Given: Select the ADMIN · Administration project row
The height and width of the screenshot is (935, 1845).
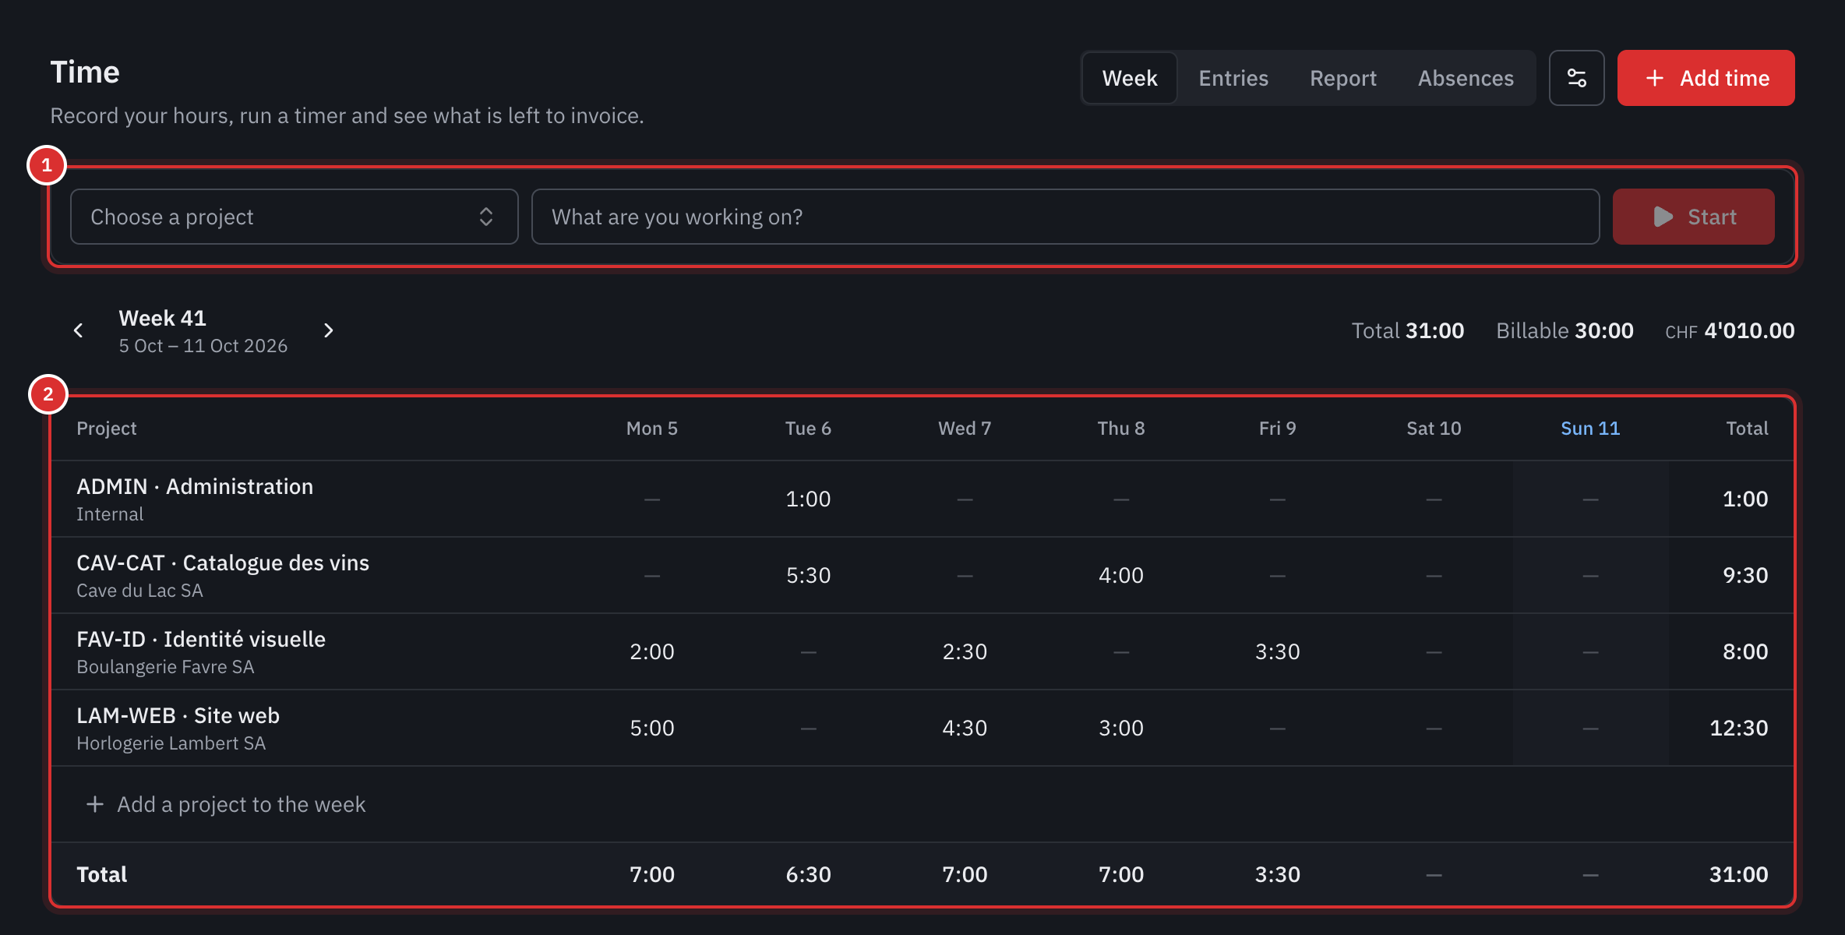Looking at the screenshot, I should (x=922, y=499).
